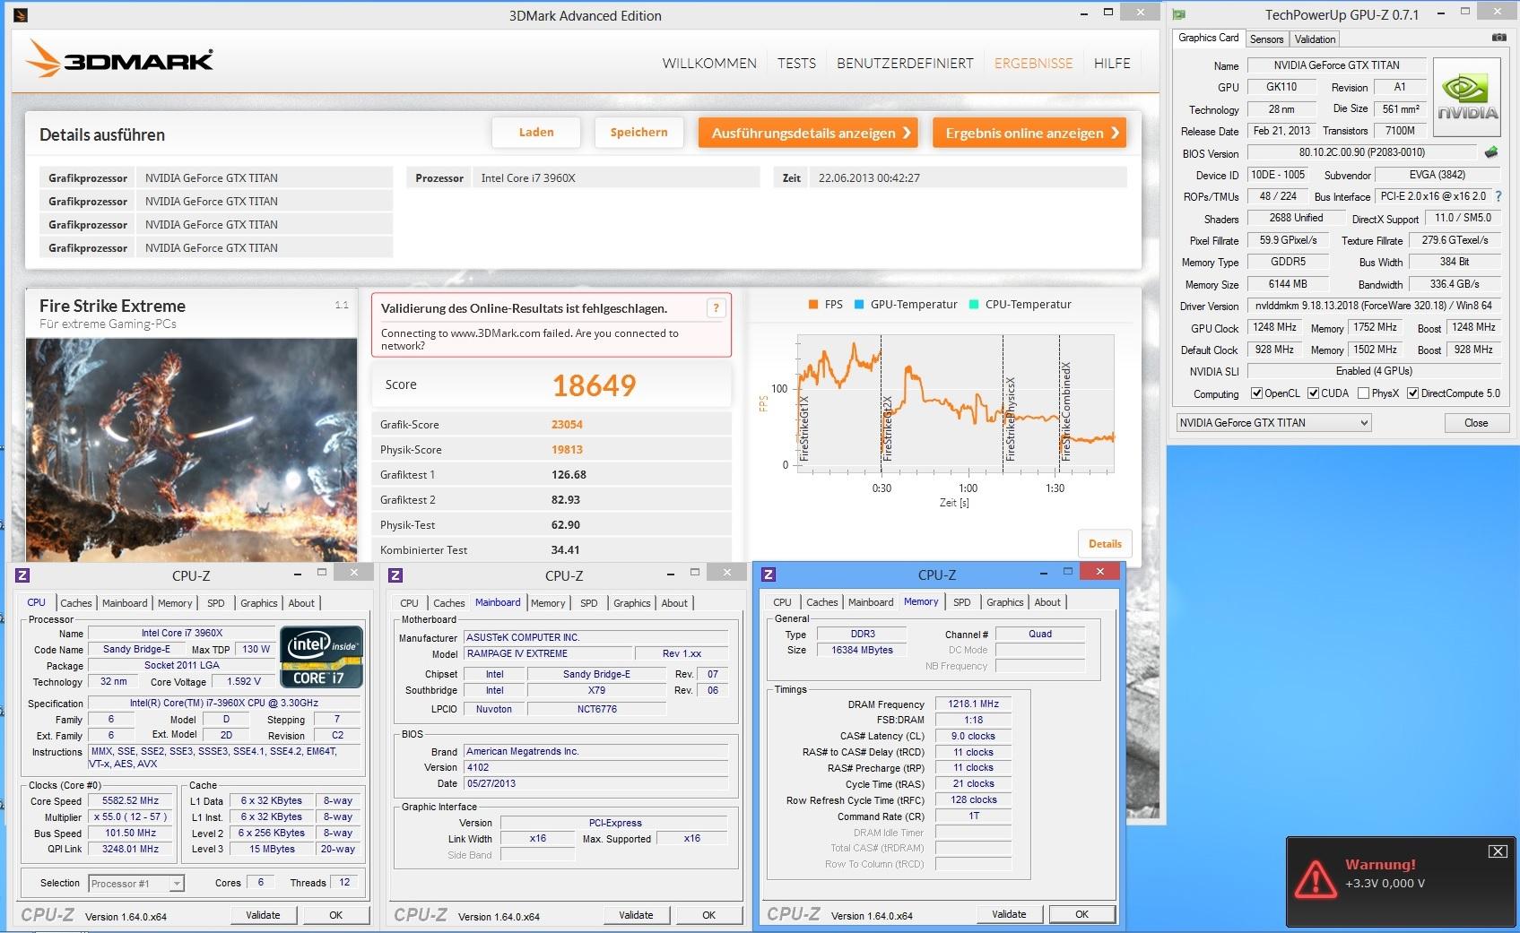The image size is (1520, 933).
Task: Click the 3DMark window title bar icon
Action: tap(21, 15)
